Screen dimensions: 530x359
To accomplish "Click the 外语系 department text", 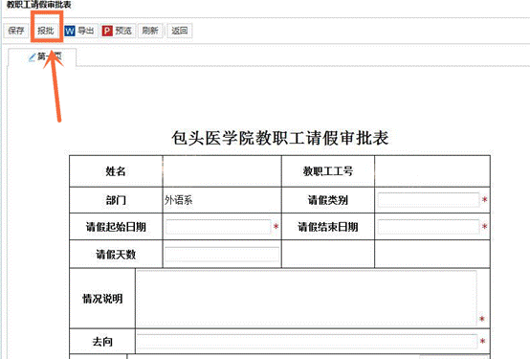I will [179, 200].
